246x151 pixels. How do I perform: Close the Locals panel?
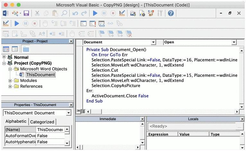(242, 119)
